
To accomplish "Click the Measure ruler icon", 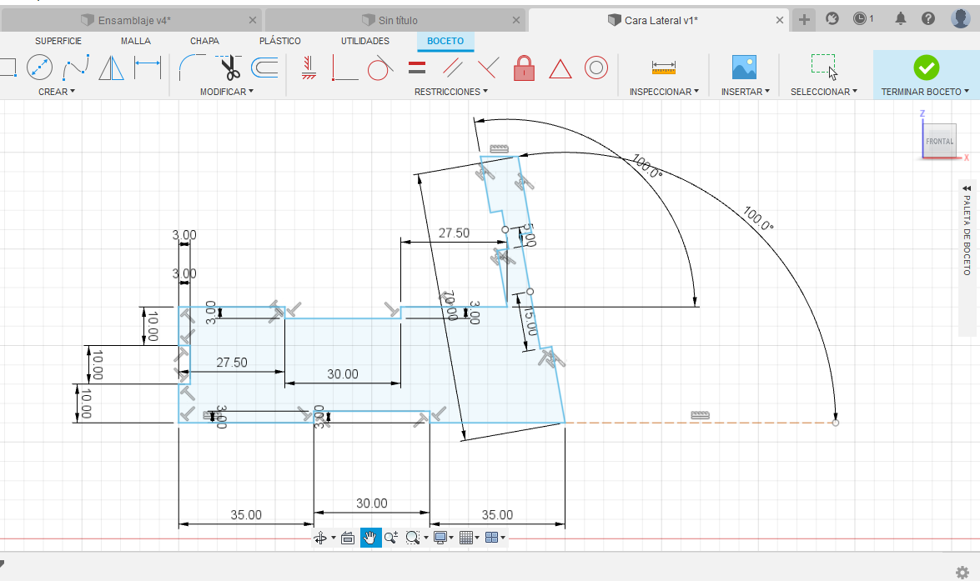I will (x=664, y=67).
